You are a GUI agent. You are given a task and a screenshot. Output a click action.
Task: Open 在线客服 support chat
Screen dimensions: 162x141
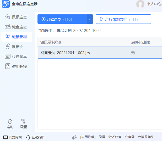[x=35, y=137]
